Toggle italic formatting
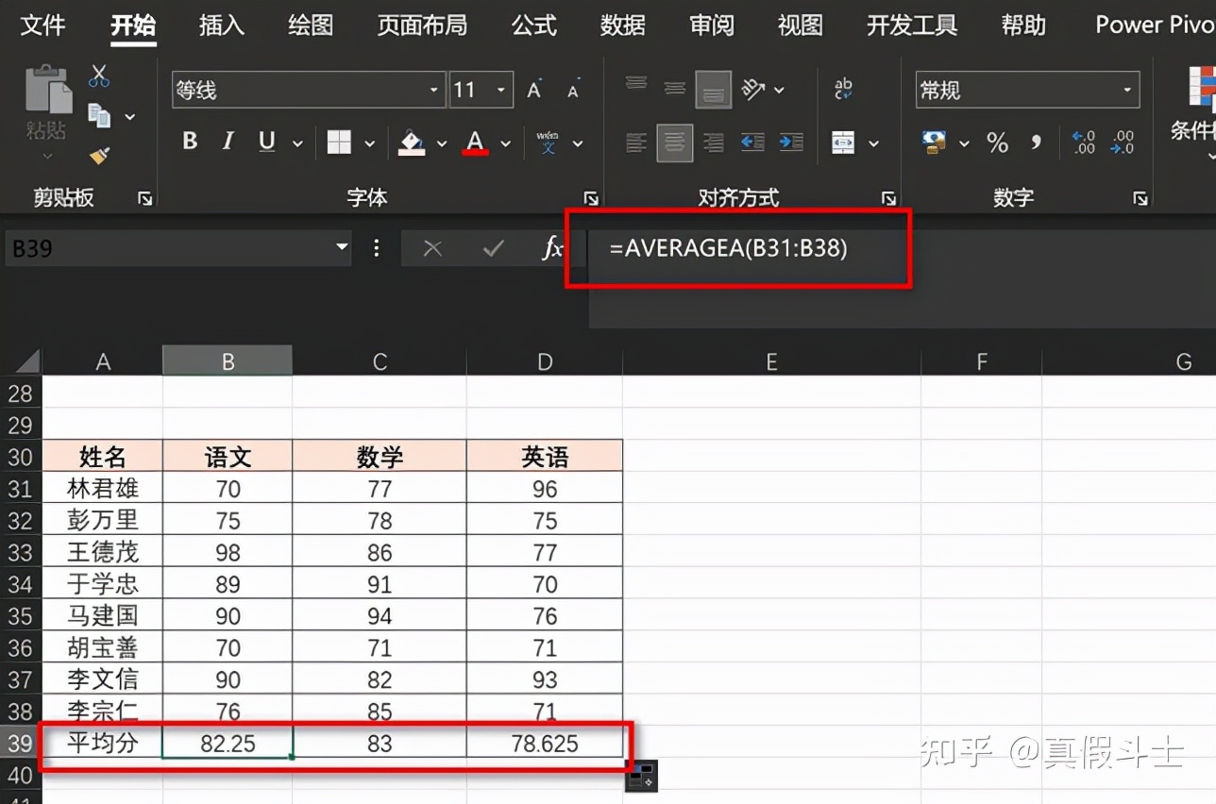1216x804 pixels. click(x=227, y=141)
